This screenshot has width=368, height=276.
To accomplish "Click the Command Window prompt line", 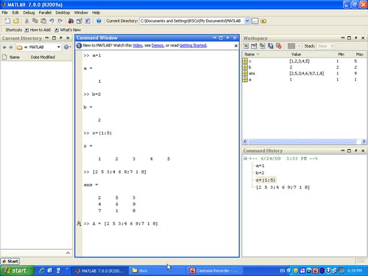I will 121,224.
